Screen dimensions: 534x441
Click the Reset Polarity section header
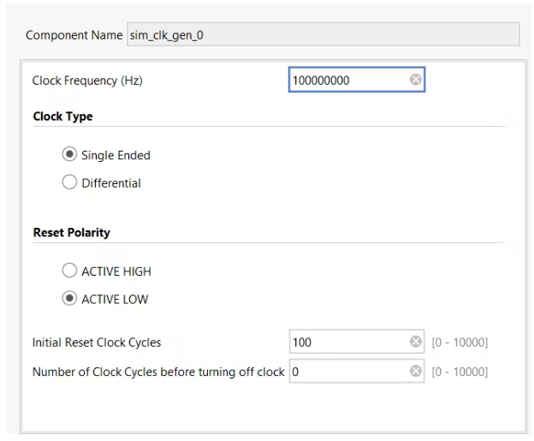(71, 232)
